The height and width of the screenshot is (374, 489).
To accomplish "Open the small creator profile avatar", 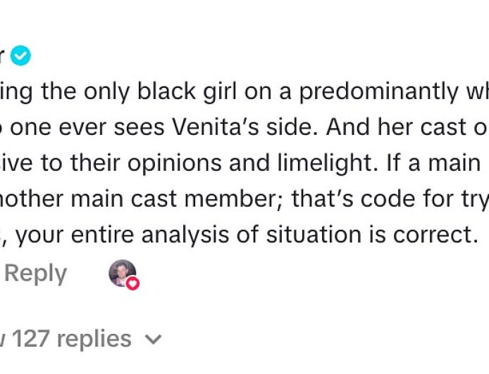I will click(x=121, y=273).
